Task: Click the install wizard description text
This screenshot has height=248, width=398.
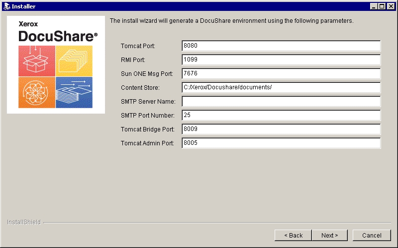Action: point(231,21)
